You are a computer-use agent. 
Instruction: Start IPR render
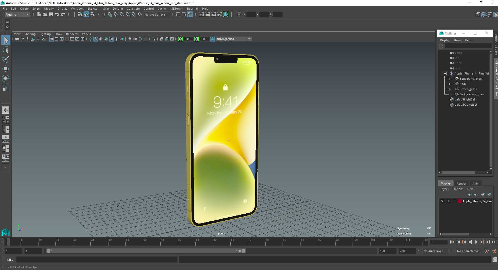[x=214, y=15]
